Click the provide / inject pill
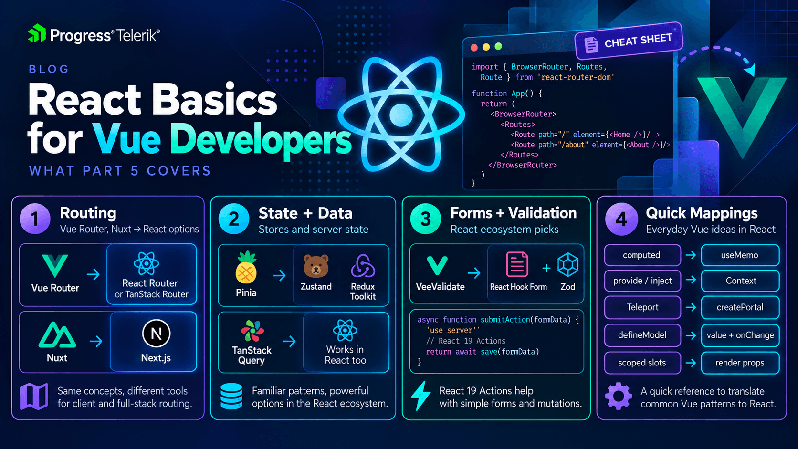The image size is (798, 449). tap(642, 281)
